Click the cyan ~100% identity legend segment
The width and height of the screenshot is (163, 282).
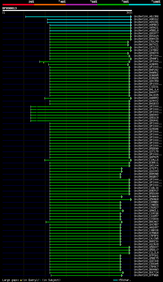[x=145, y=5]
